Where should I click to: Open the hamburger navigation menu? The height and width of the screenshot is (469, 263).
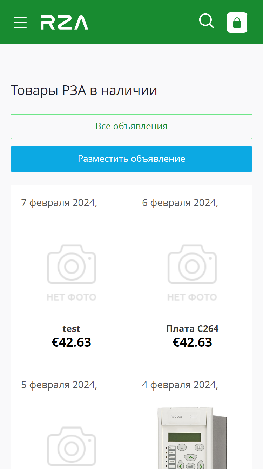20,23
